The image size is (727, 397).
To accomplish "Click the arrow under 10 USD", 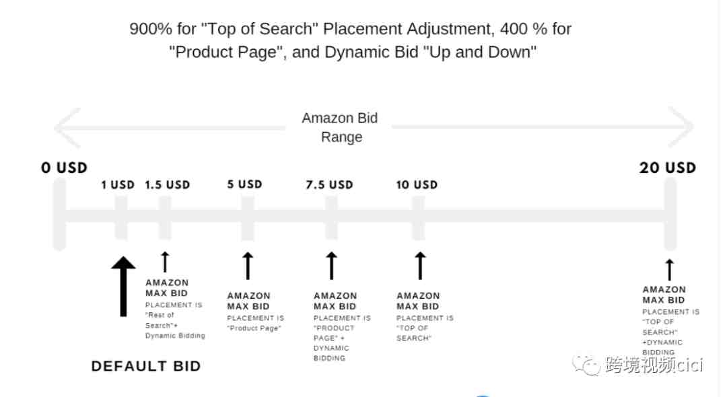I will click(x=420, y=265).
